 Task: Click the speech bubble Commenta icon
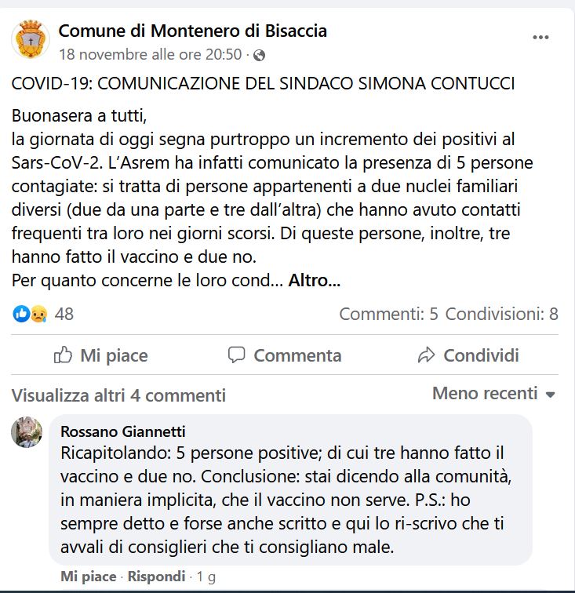click(236, 355)
